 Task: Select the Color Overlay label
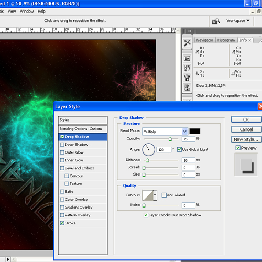[76, 200]
